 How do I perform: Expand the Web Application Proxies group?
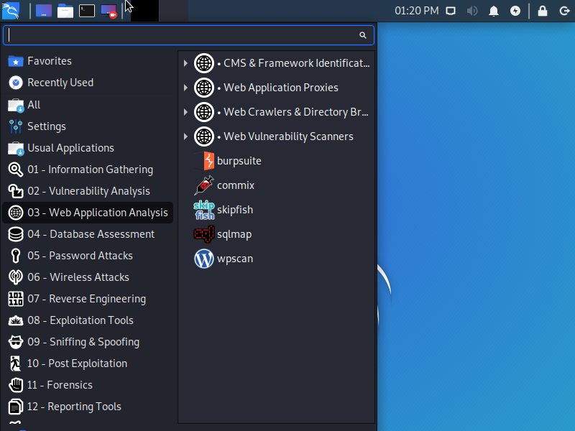click(185, 88)
